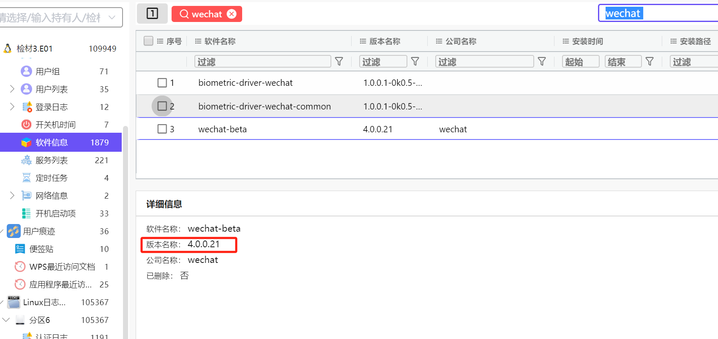Click the 分区6 drive icon
The width and height of the screenshot is (718, 339).
tap(20, 320)
